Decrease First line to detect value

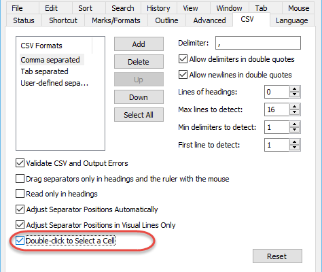pos(294,148)
